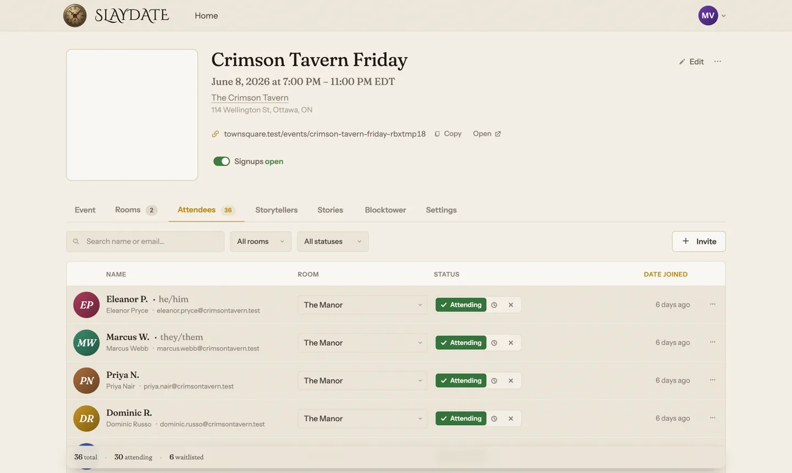Viewport: 792px width, 473px height.
Task: Go to Home in the top navigation
Action: click(206, 16)
